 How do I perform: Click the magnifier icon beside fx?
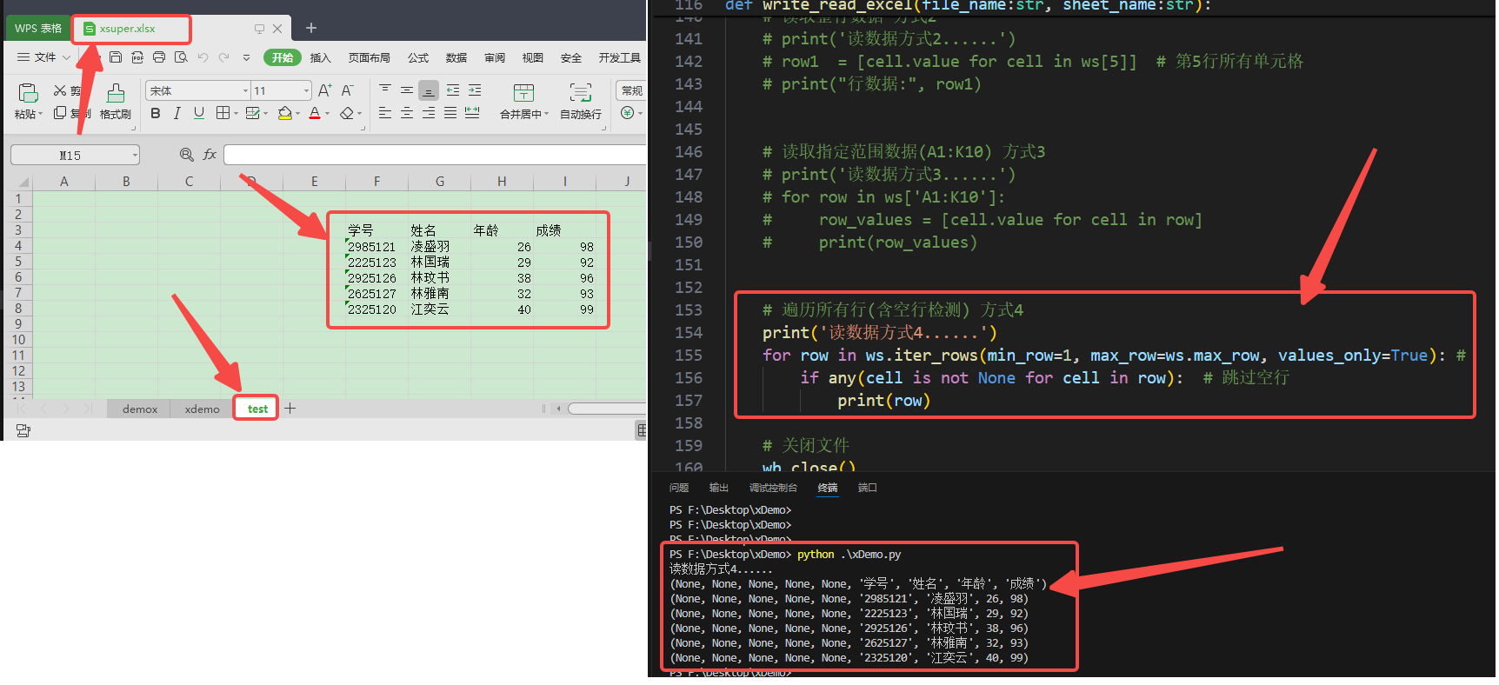186,154
